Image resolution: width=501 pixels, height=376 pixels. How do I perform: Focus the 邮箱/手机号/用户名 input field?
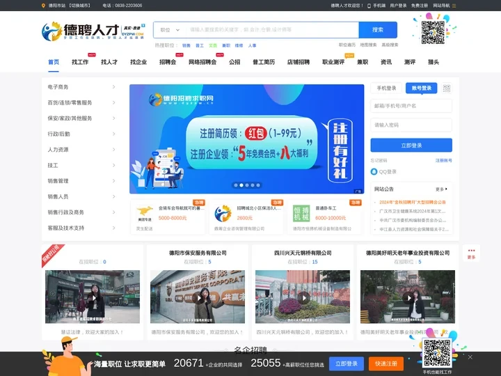(x=411, y=106)
